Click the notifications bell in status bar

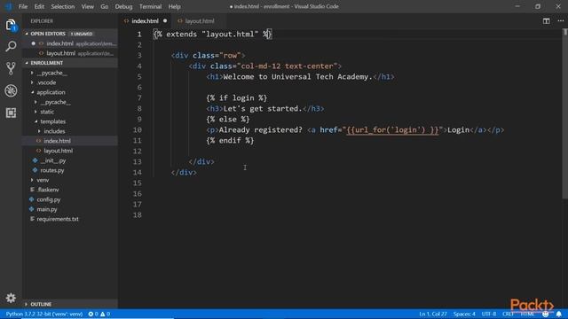(x=559, y=314)
